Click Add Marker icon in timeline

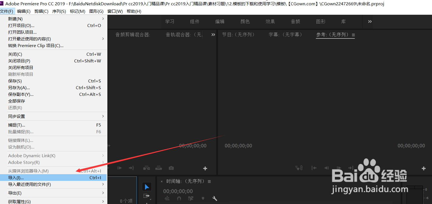(203, 198)
